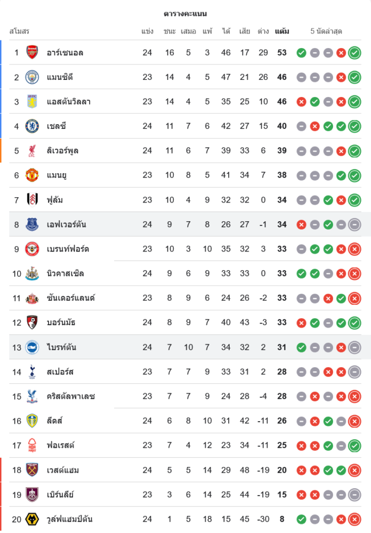
Task: Click Arsenal's latest match win indicator
Action: coord(354,53)
